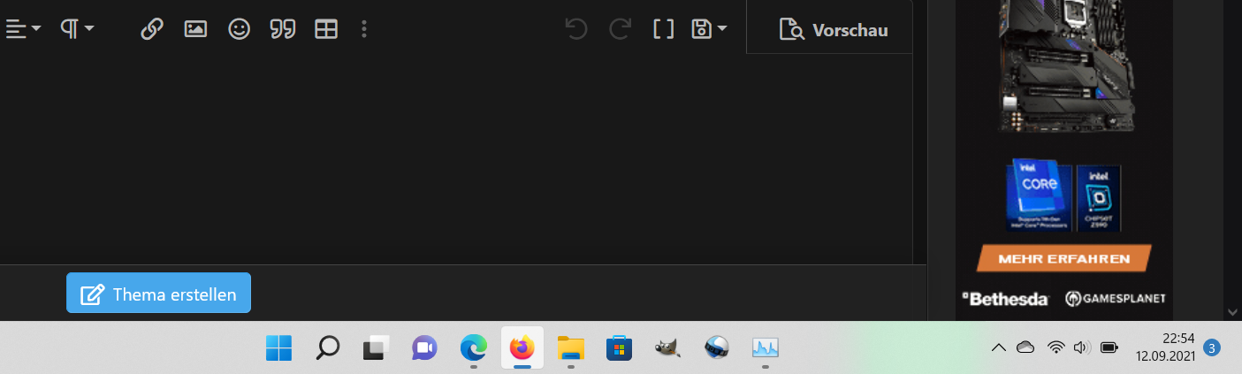1242x374 pixels.
Task: Open the smiley emoji picker
Action: point(239,29)
